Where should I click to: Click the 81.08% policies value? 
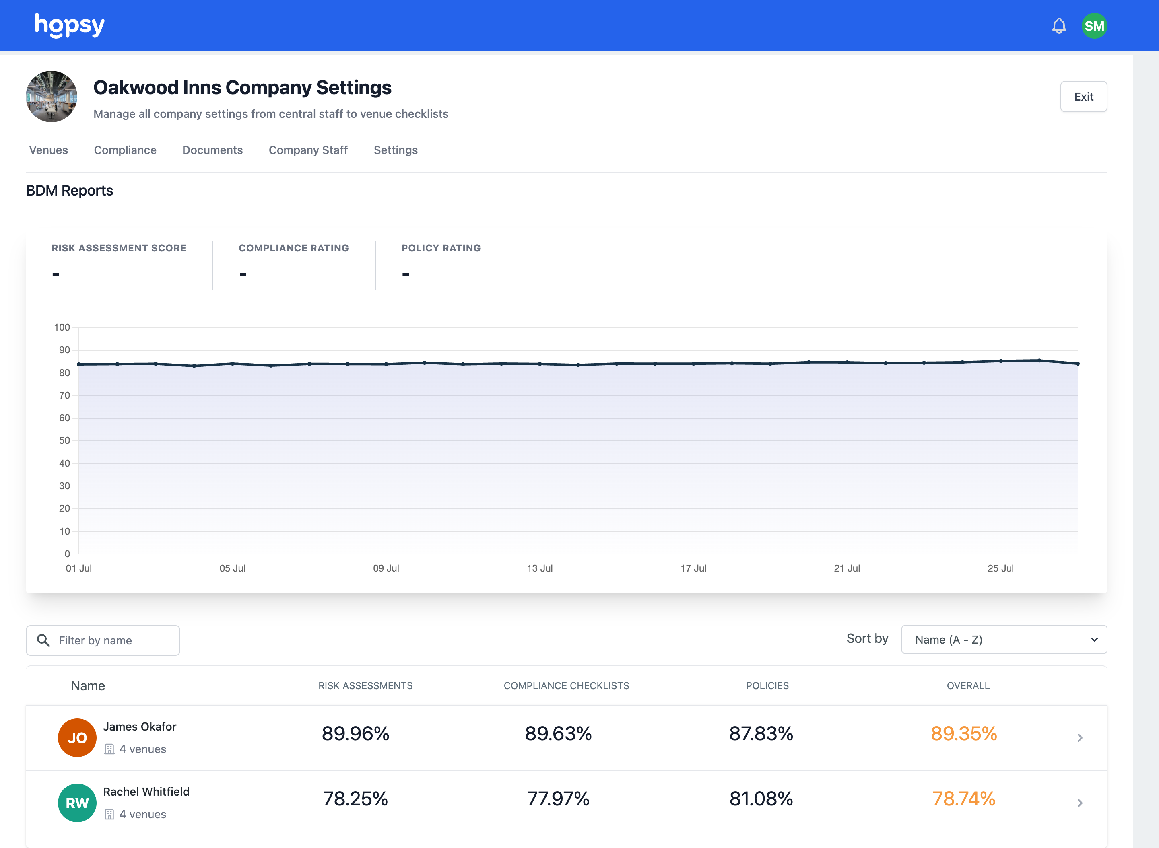pyautogui.click(x=761, y=799)
